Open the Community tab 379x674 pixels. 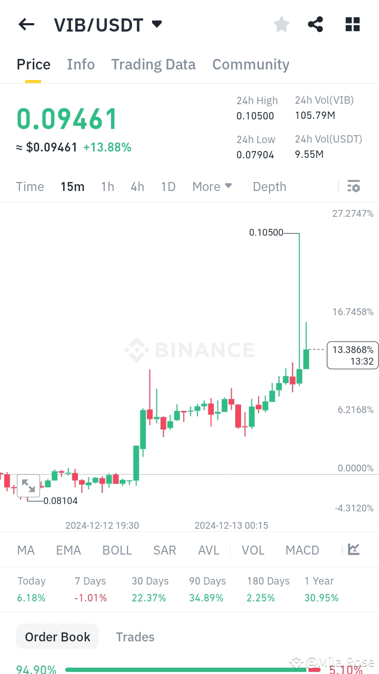point(251,64)
